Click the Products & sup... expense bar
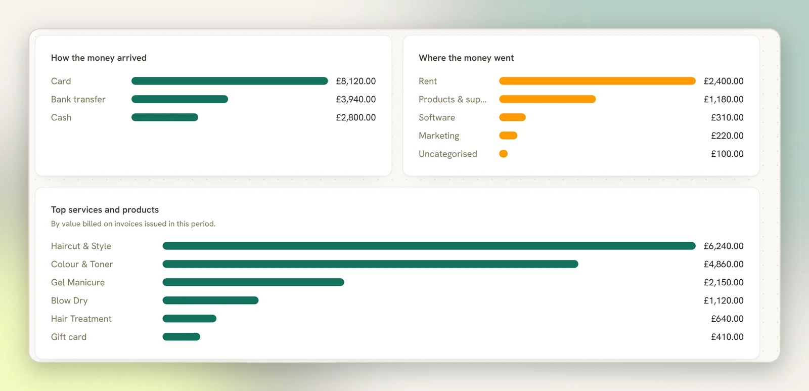The width and height of the screenshot is (809, 391). [x=548, y=99]
